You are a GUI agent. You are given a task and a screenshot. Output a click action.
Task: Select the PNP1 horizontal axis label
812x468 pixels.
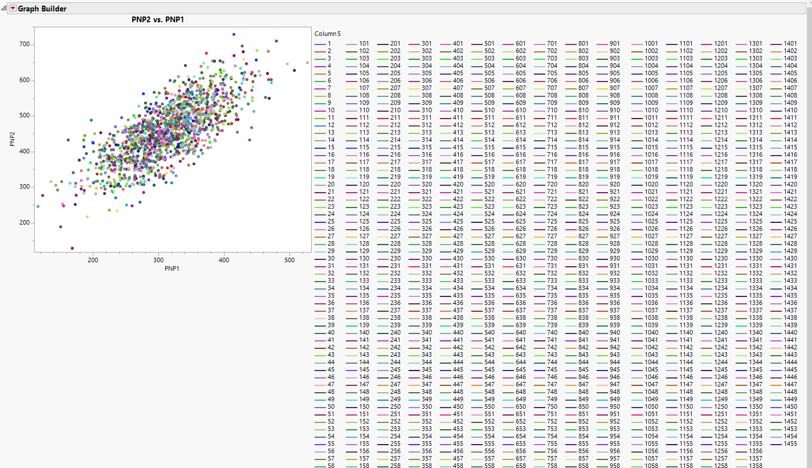point(173,268)
